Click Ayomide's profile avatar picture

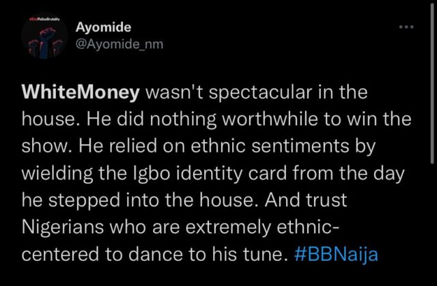coord(44,36)
